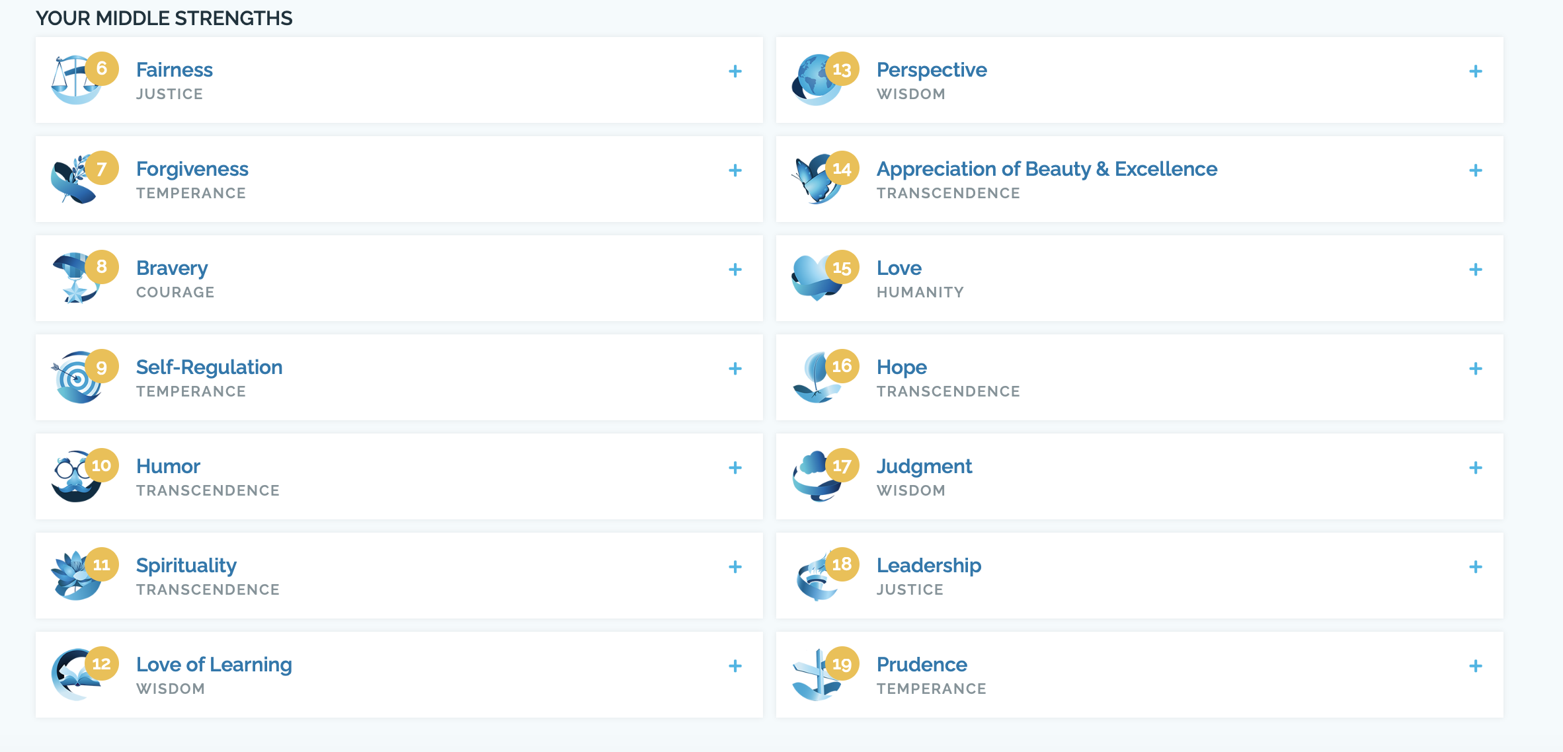Click the rank 17 badge on Judgment
This screenshot has height=752, width=1563.
point(842,466)
